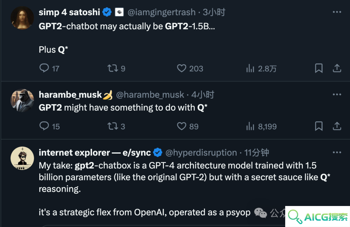Like the tweet with 203 likes

[190, 68]
